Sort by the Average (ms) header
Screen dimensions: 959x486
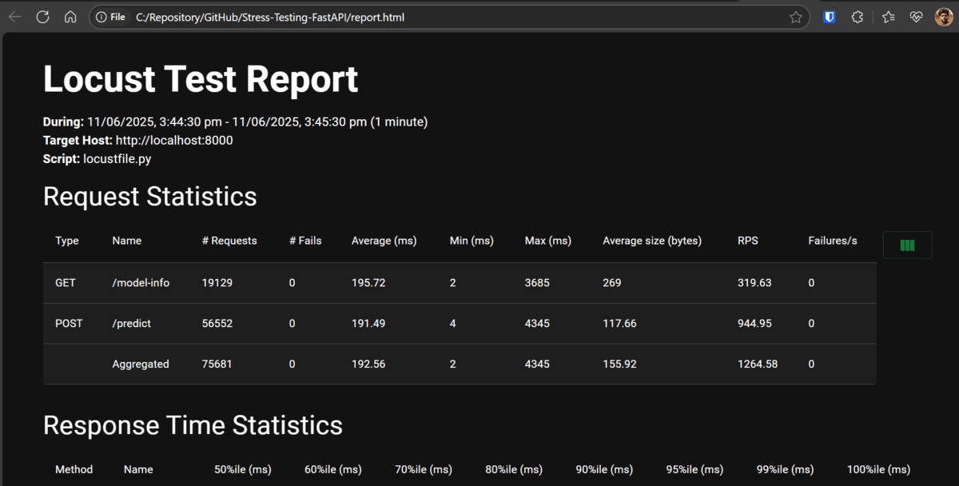384,241
